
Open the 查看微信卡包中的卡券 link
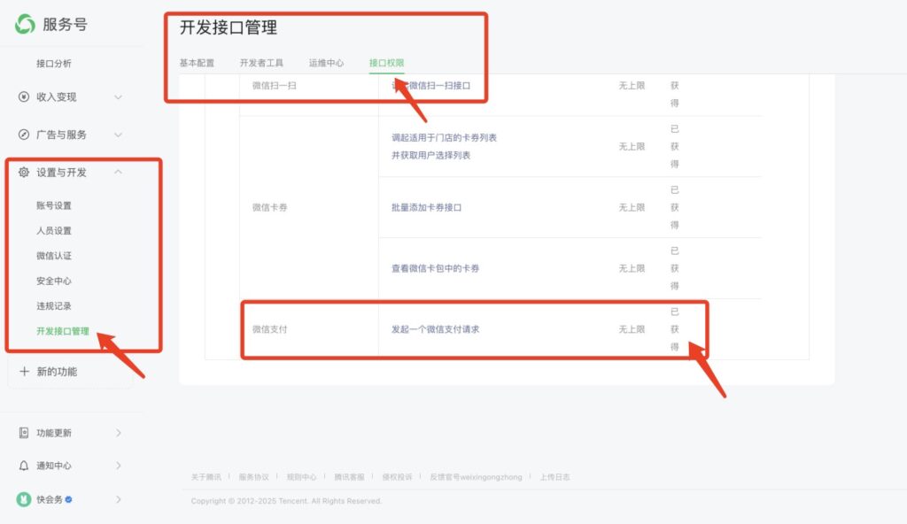point(435,268)
